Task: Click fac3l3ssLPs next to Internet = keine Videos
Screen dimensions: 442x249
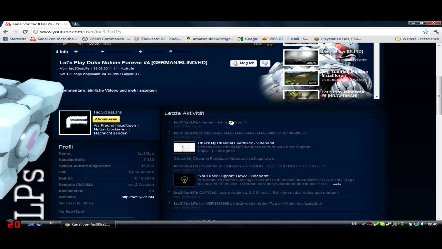Action: coord(186,122)
